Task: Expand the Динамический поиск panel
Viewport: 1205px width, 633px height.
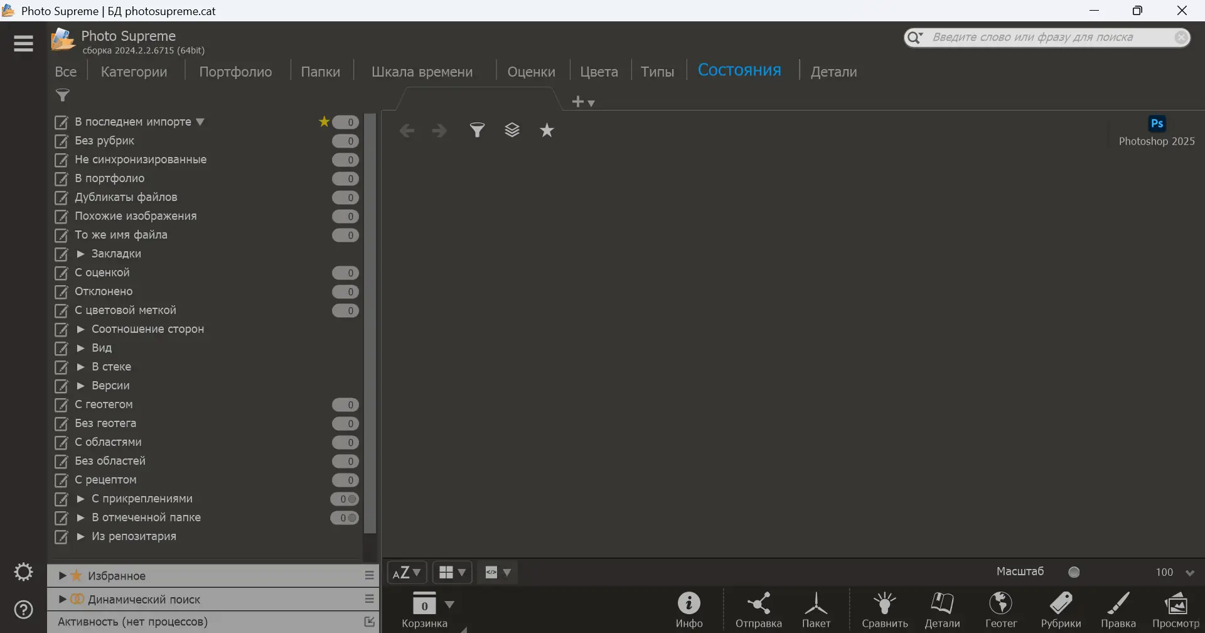Action: 62,599
